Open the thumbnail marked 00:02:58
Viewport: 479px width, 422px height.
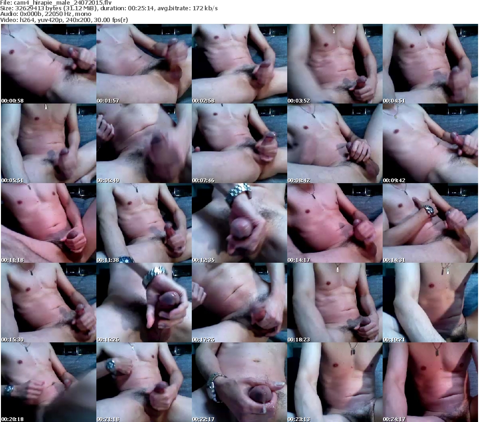click(239, 64)
